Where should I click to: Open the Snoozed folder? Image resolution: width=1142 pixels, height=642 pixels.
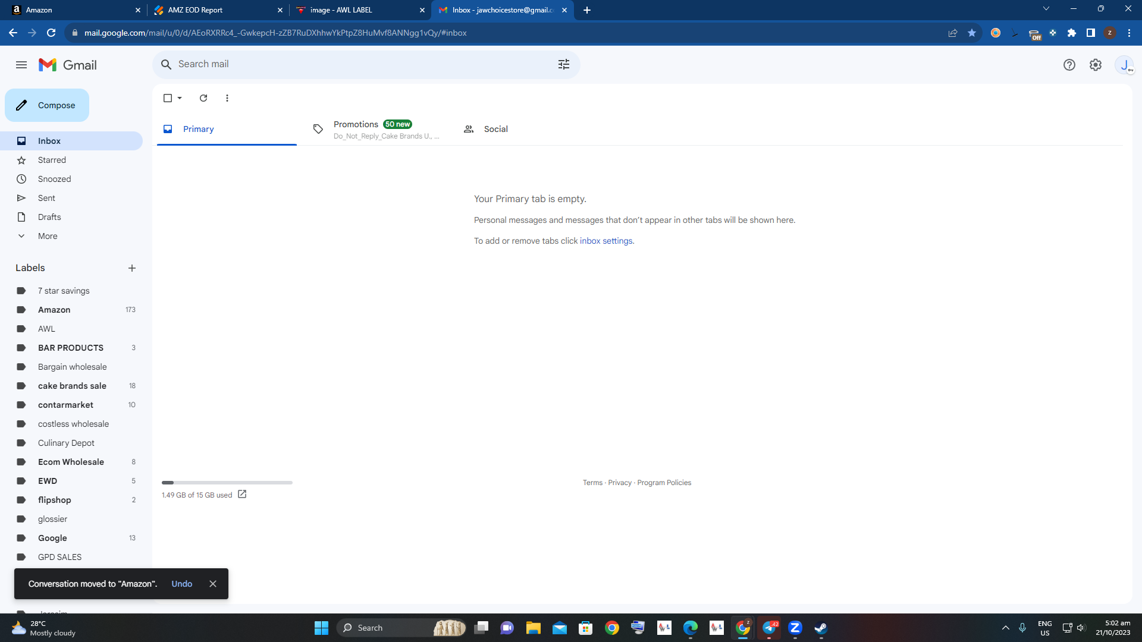71,179
